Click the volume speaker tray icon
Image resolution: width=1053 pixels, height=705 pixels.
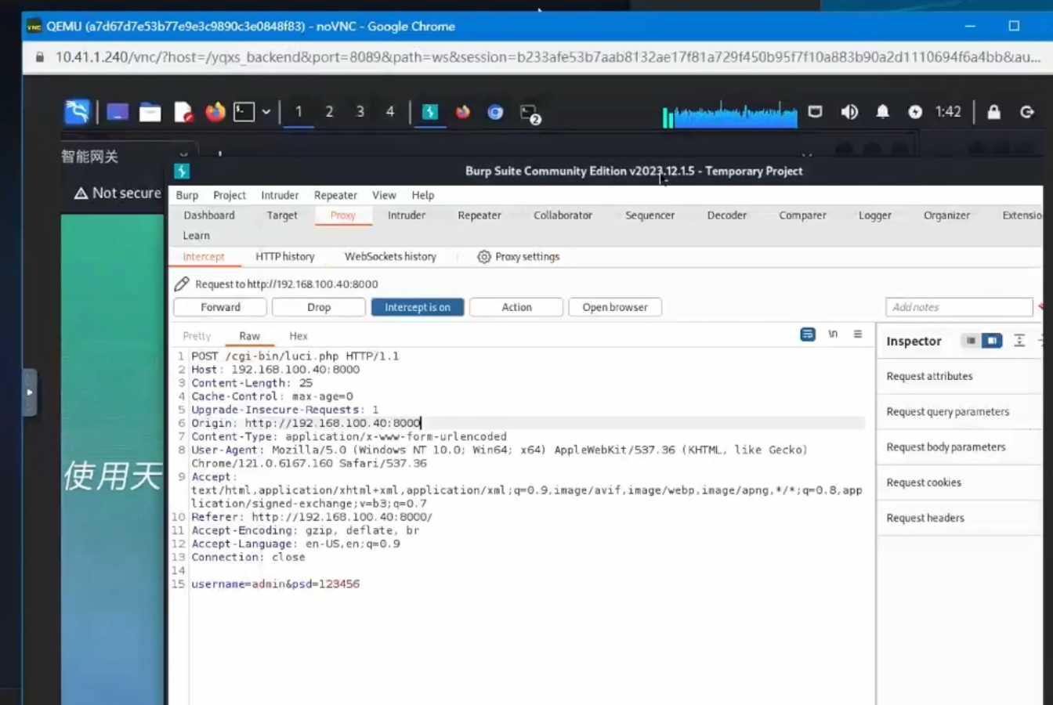[x=849, y=112]
